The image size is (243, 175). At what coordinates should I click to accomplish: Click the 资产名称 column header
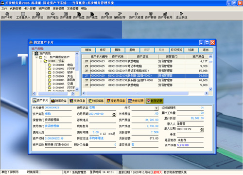pyautogui.click(x=142, y=56)
